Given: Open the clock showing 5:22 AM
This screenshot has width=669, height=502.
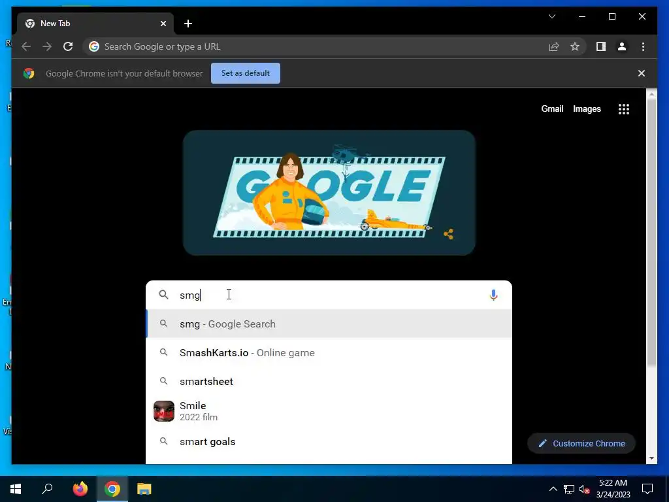Looking at the screenshot, I should click(x=613, y=489).
